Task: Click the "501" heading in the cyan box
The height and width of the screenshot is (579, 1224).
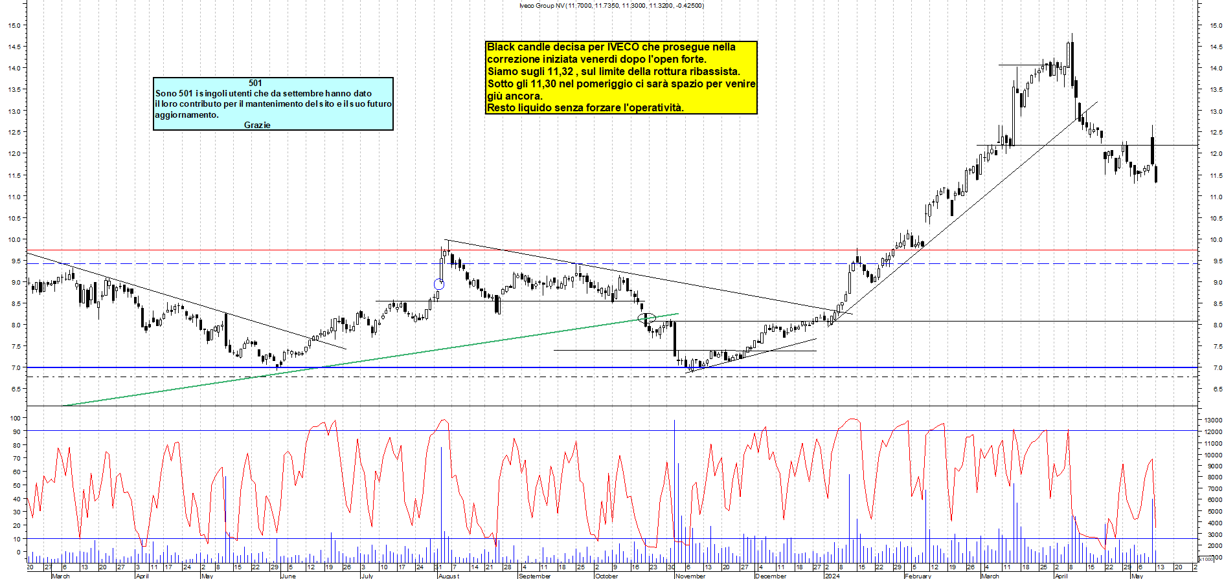Action: click(255, 83)
